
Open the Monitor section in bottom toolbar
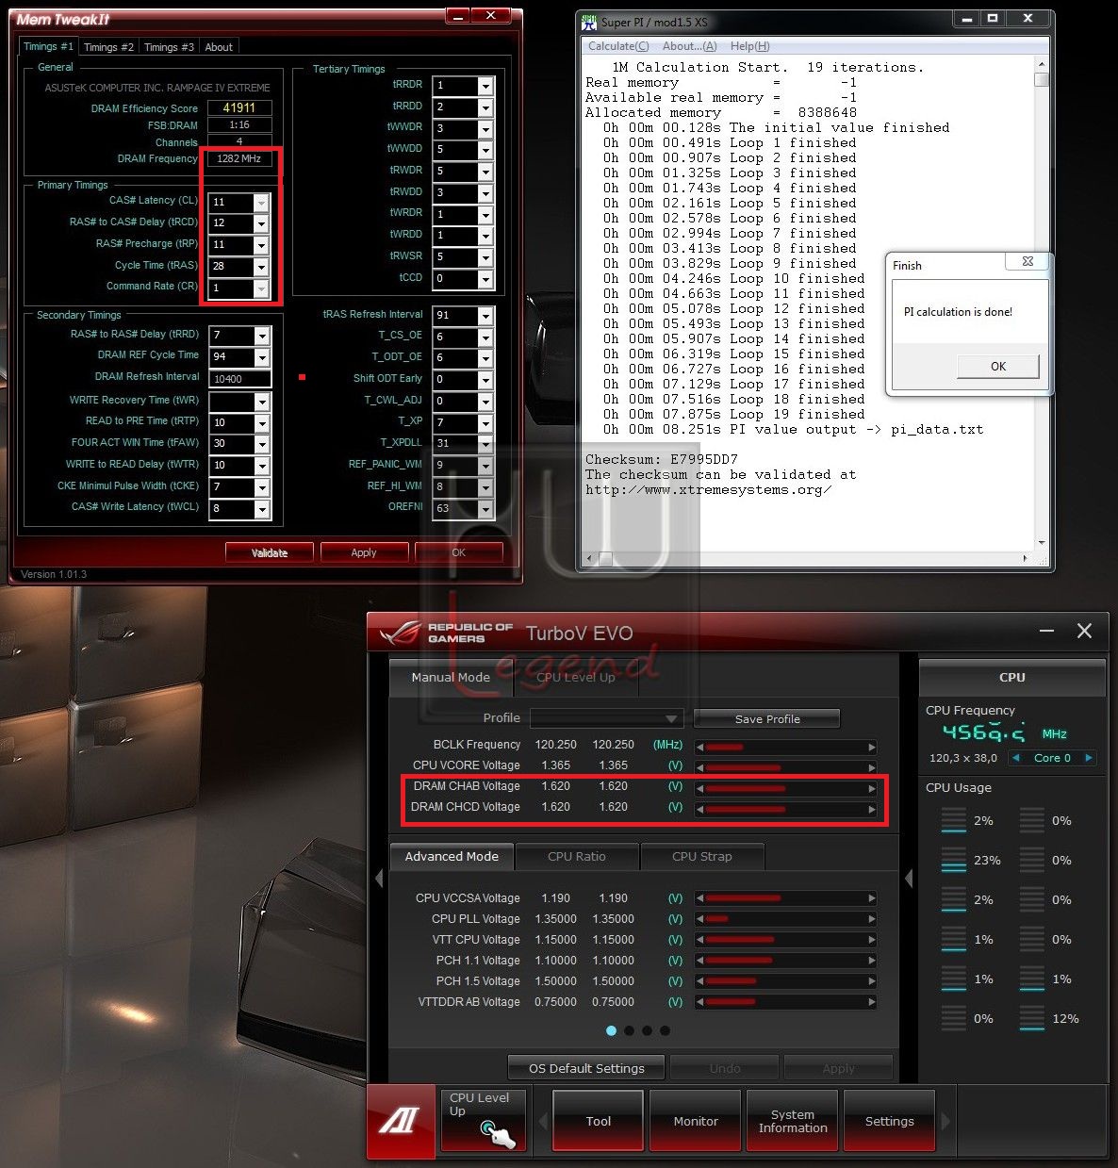[696, 1121]
